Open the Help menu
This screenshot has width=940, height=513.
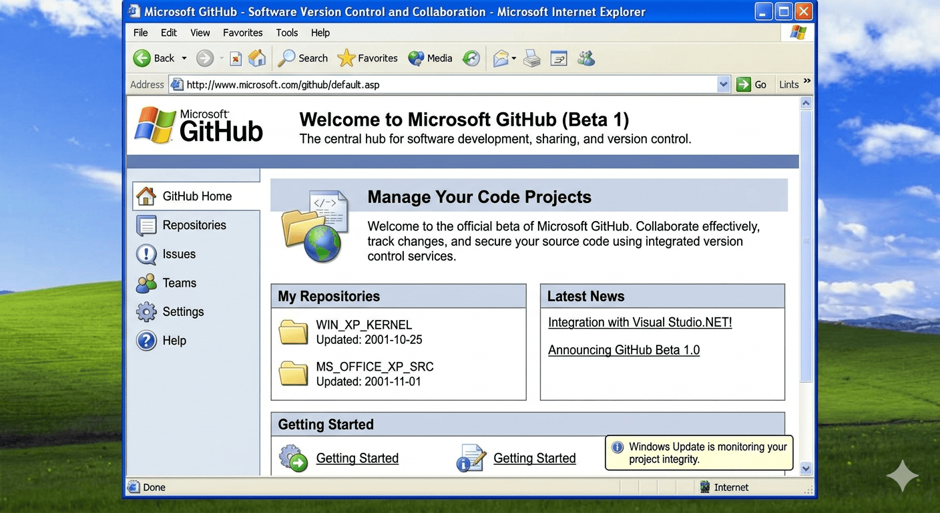[320, 33]
